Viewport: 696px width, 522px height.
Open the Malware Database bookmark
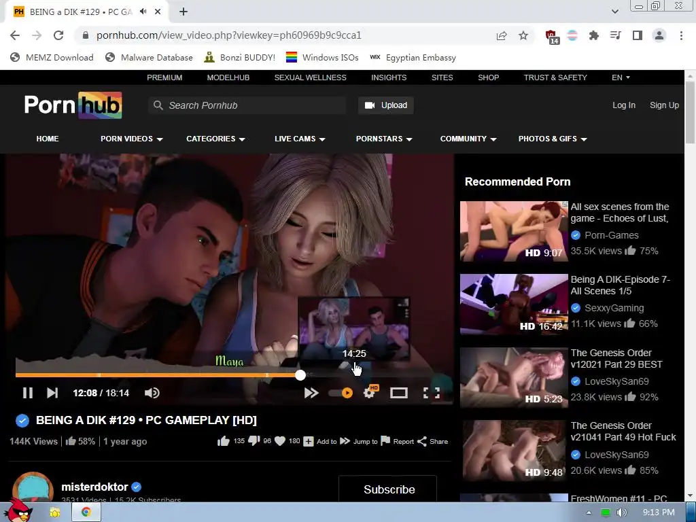(x=149, y=58)
